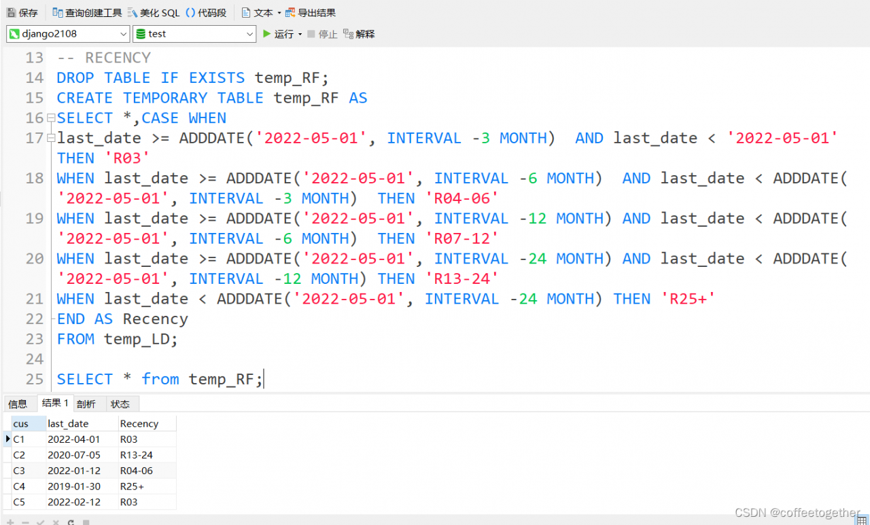
Task: Click the 2022-01-12 date cell
Action: (x=82, y=471)
